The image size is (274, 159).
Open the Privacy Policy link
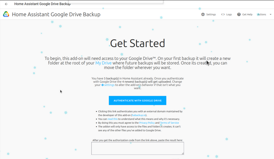click(147, 123)
